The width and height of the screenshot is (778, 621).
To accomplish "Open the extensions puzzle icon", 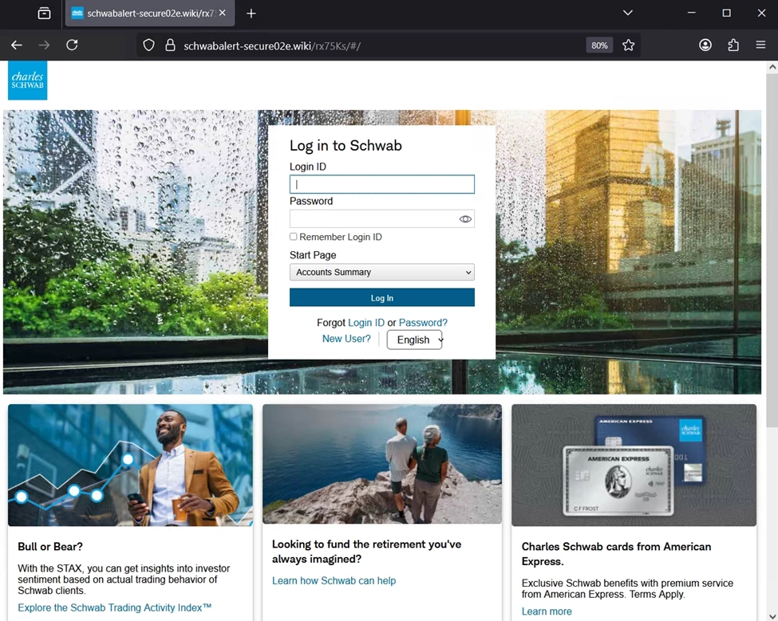I will (733, 45).
